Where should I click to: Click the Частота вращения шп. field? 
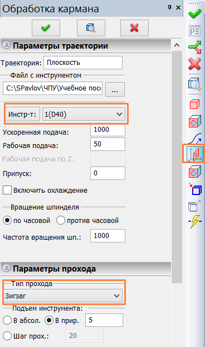pos(108,236)
